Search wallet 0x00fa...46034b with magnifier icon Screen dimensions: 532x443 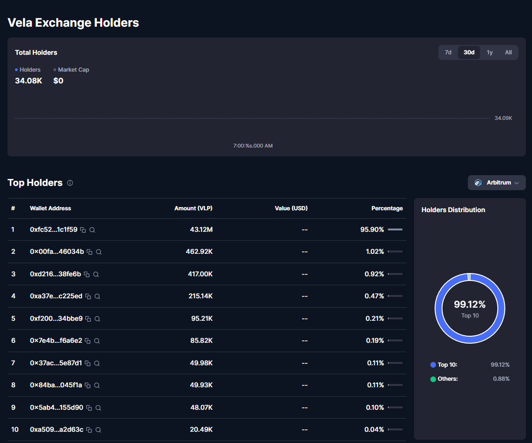[x=99, y=252]
